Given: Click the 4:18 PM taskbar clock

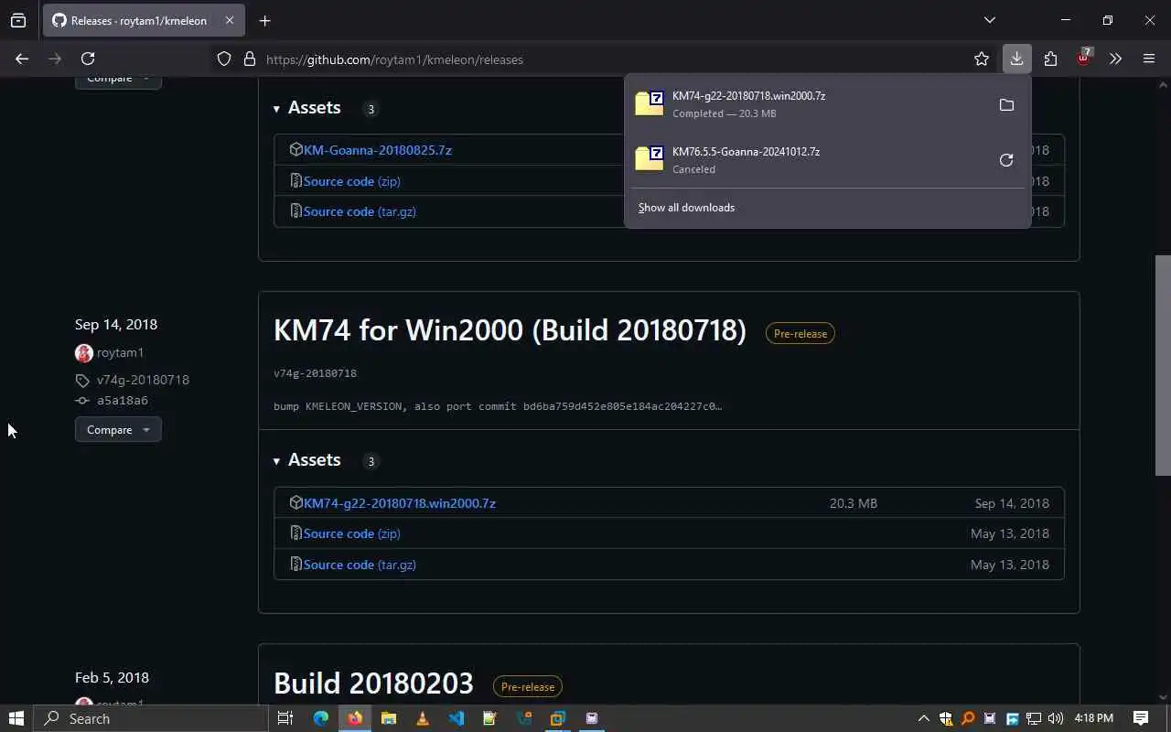Looking at the screenshot, I should pos(1094,718).
